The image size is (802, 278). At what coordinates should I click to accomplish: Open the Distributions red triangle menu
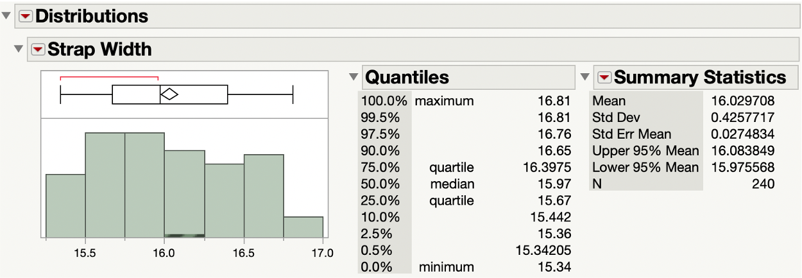pyautogui.click(x=26, y=17)
